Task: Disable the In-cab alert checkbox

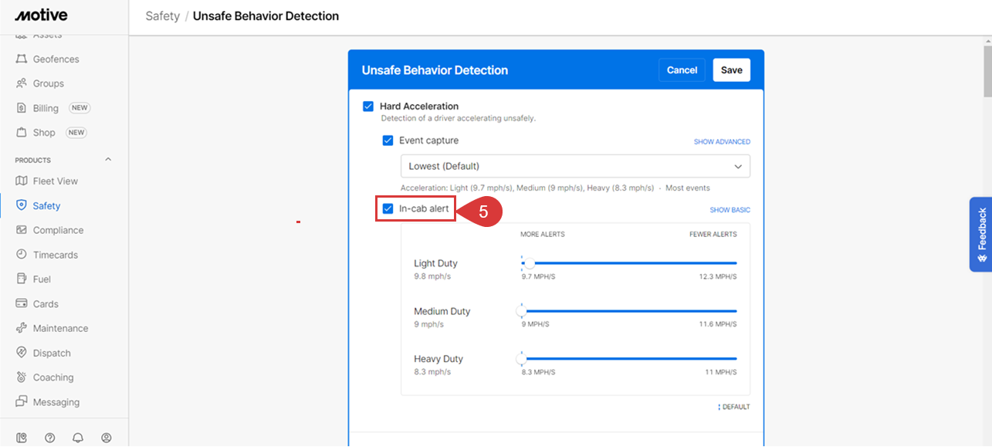Action: click(388, 209)
